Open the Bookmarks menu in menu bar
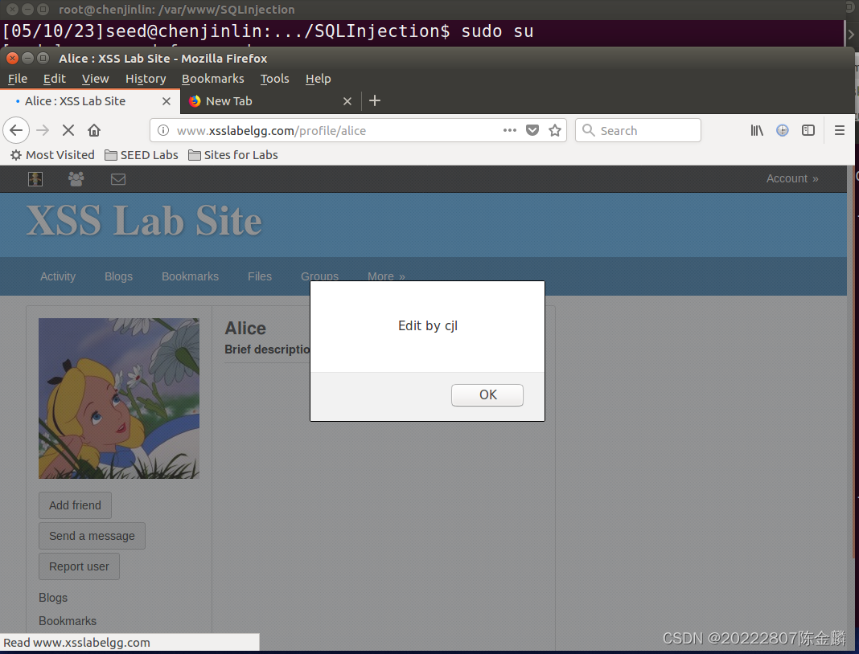This screenshot has width=859, height=654. pos(213,79)
